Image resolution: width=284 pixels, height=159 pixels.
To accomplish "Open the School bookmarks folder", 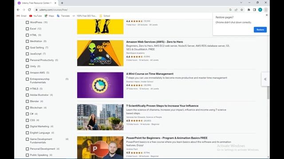I will (105, 16).
